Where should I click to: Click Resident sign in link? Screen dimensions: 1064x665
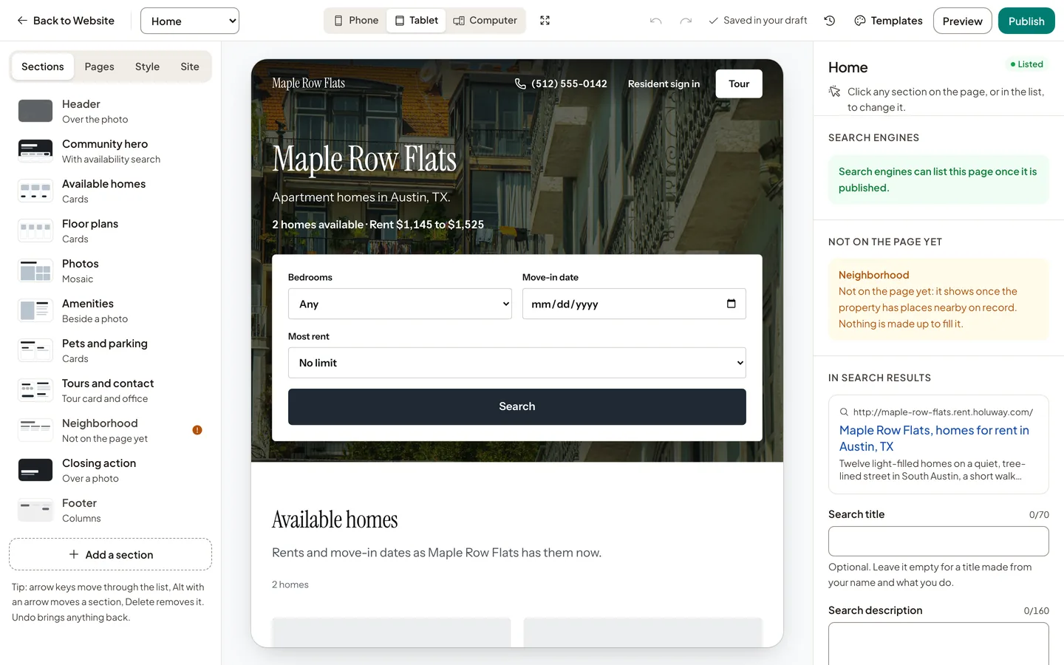point(664,83)
